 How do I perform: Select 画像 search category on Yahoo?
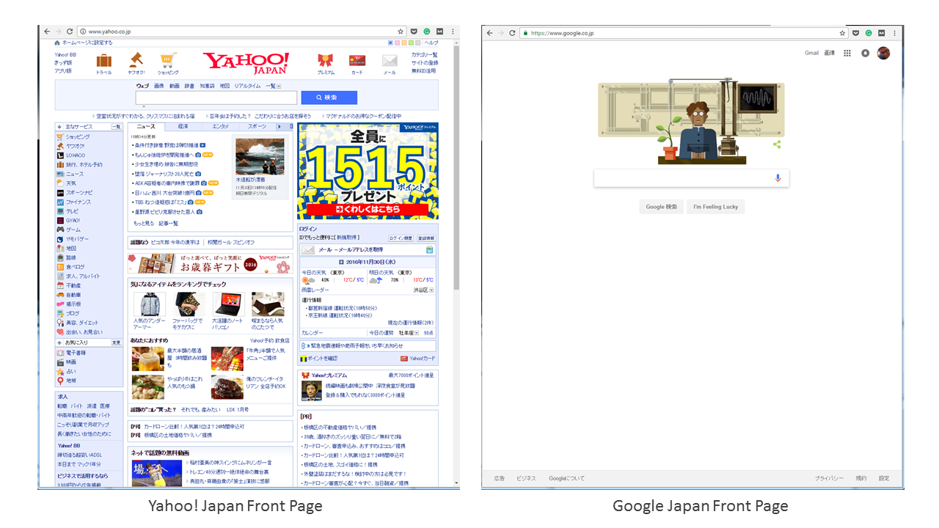click(159, 86)
